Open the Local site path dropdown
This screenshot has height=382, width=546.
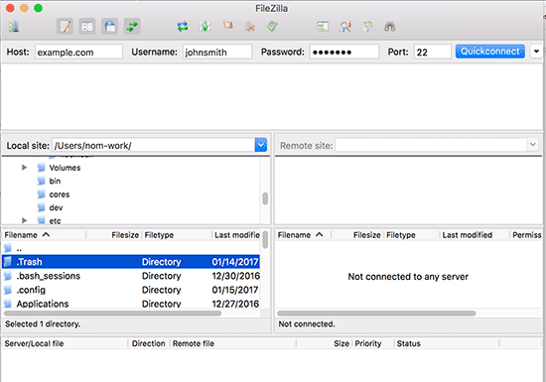point(261,145)
